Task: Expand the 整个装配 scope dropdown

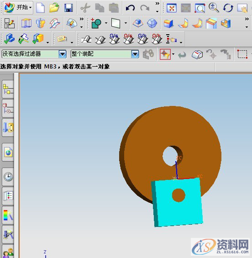Action: point(135,54)
